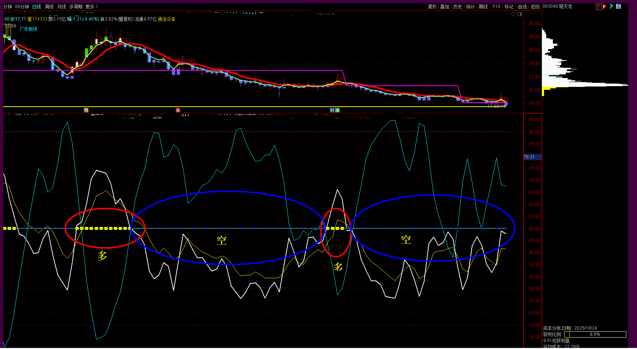637x349 pixels.
Task: Click the green-blue flame chart icon
Action: tap(612, 7)
